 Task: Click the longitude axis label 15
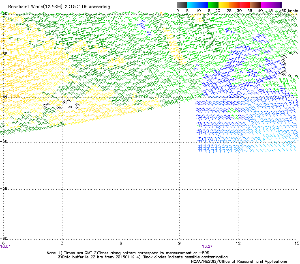pos(297,243)
